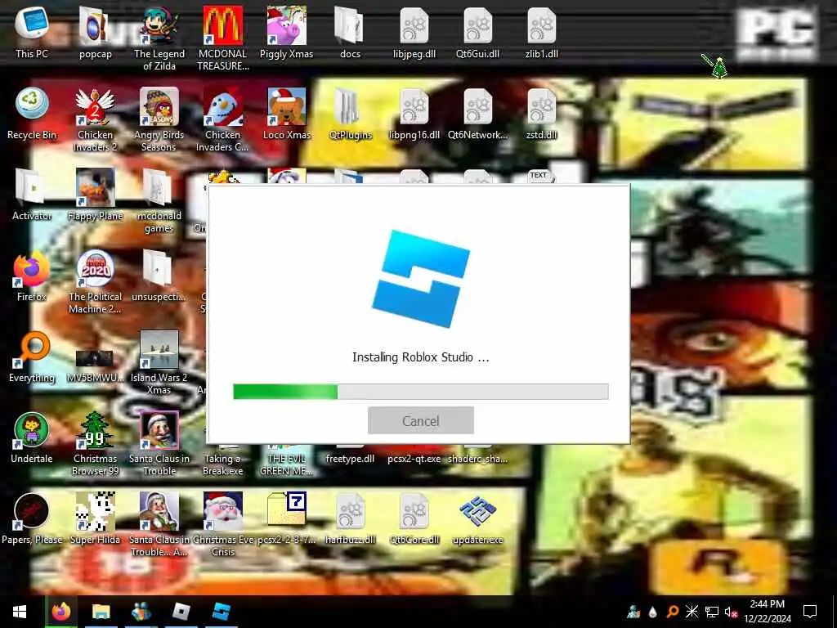Viewport: 837px width, 628px height.
Task: Open Firefox from the taskbar
Action: (61, 612)
